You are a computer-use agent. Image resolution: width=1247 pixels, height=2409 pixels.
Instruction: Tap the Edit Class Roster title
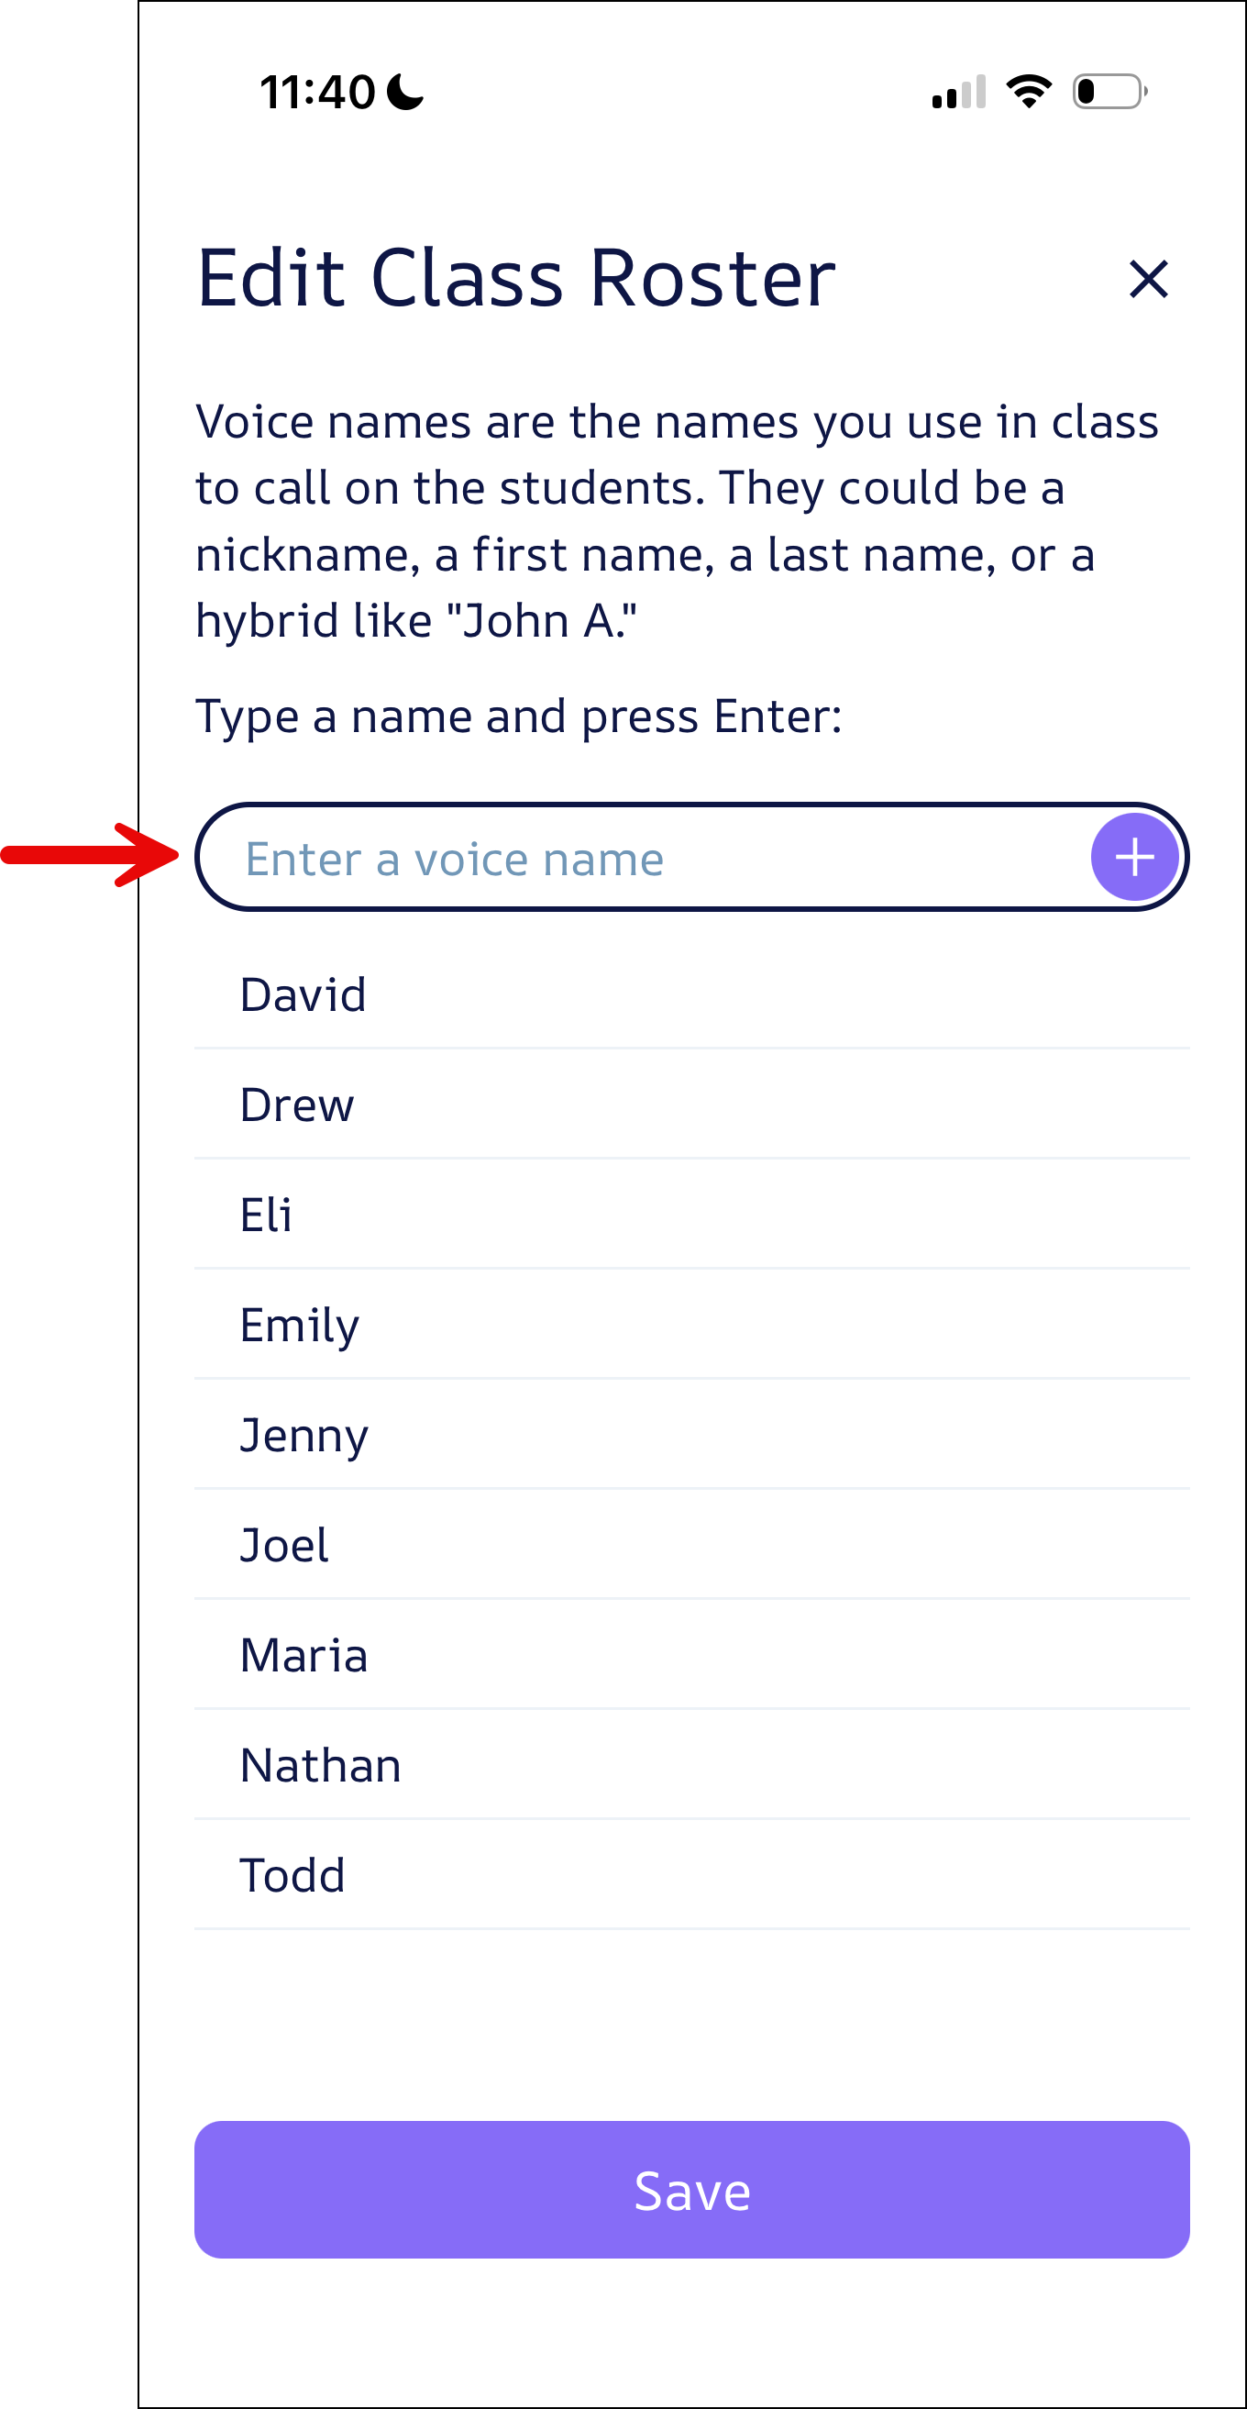515,278
